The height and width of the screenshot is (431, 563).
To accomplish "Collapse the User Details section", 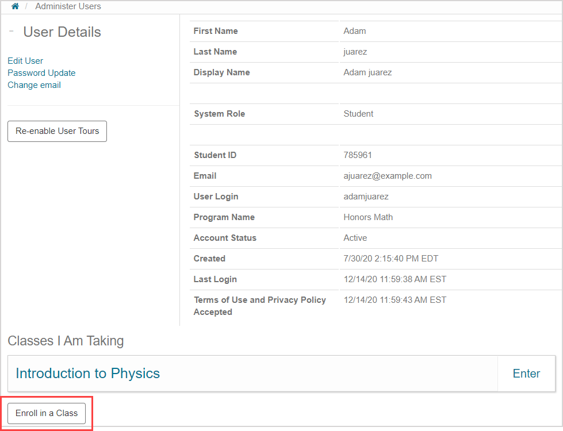I will 12,32.
